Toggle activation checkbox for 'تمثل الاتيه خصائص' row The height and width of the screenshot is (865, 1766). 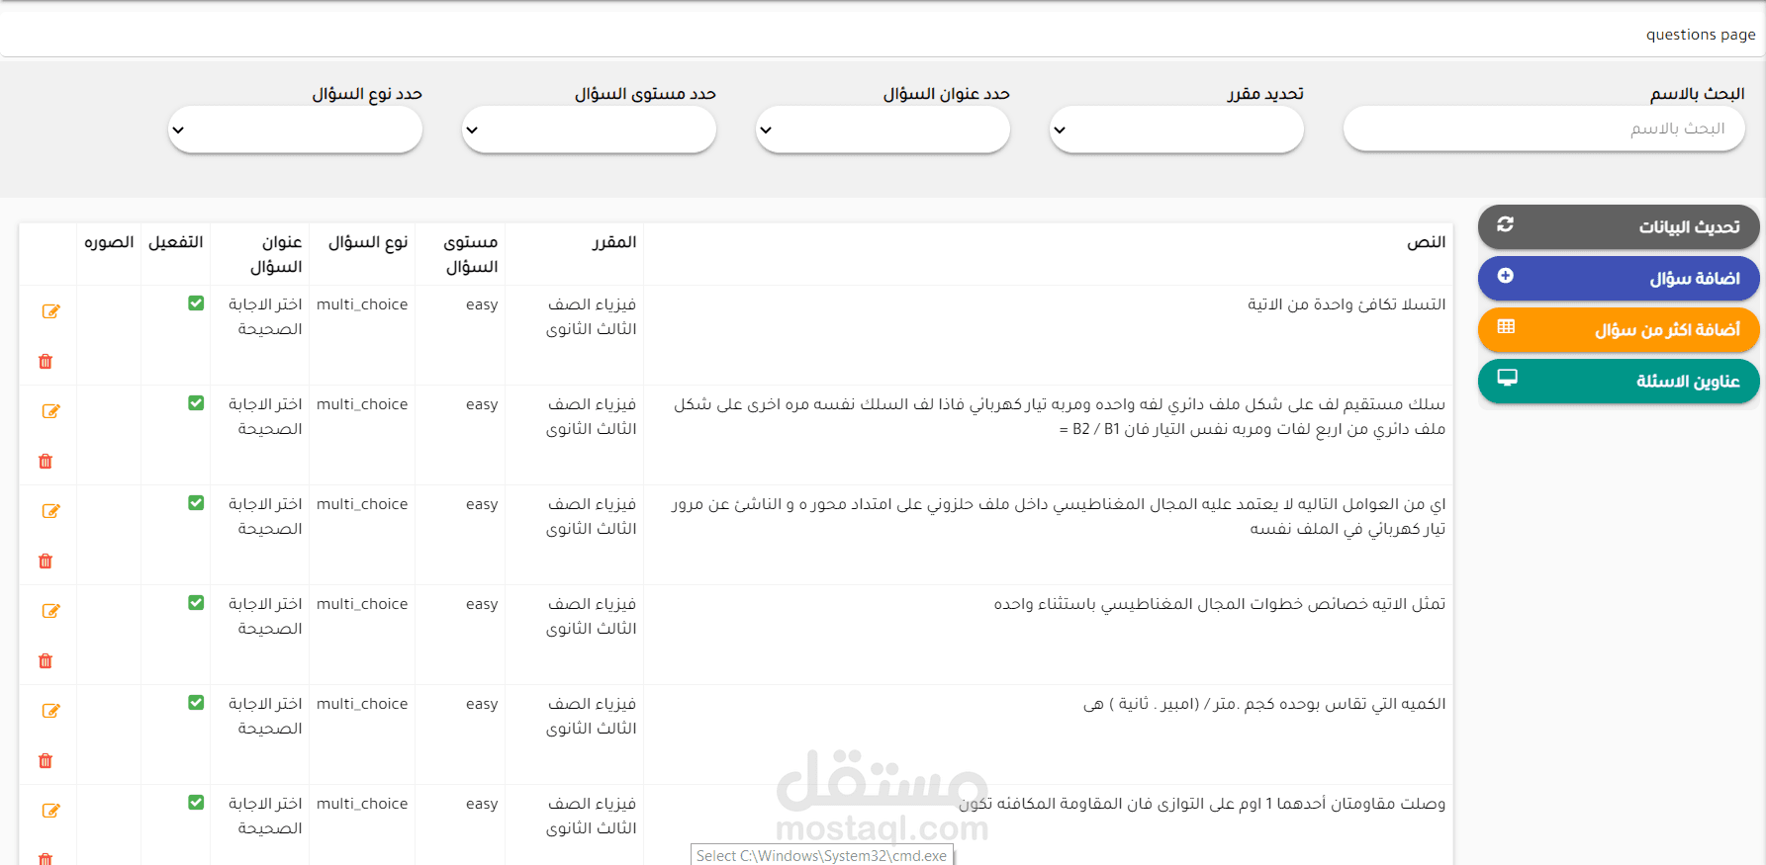196,603
